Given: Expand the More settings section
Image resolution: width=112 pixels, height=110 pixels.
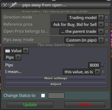Looking at the screenshot, I should click(56, 78).
